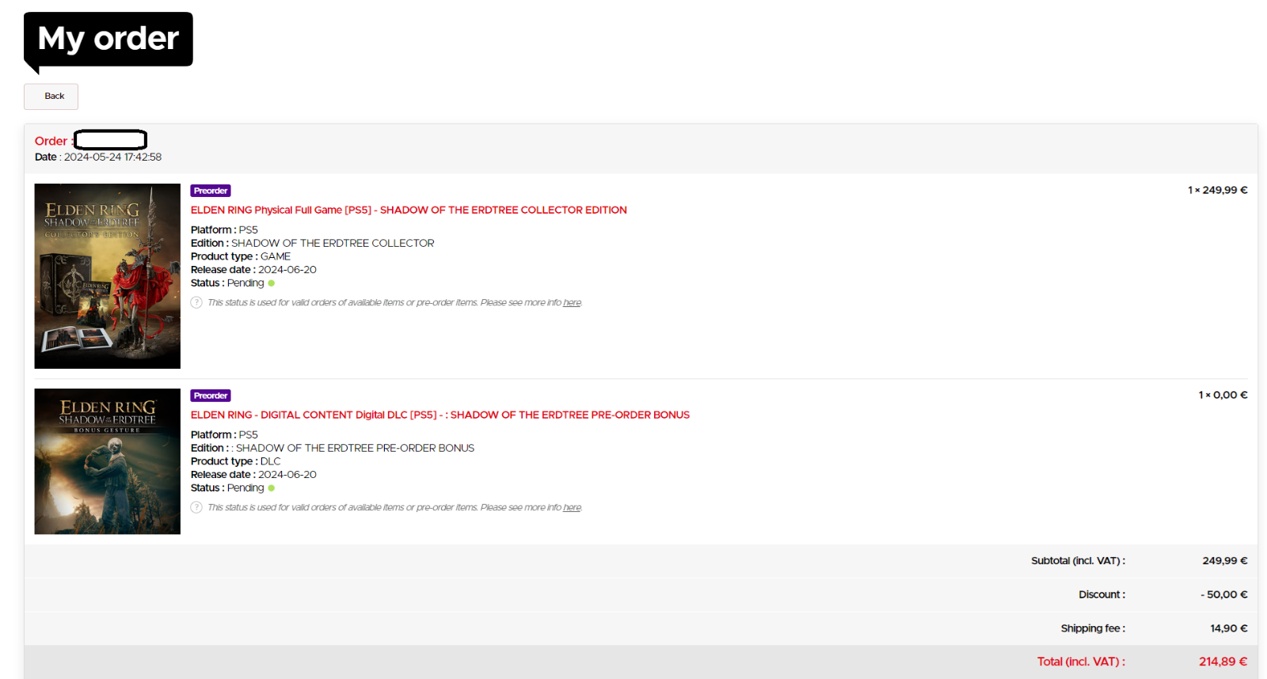Viewport: 1267px width, 679px height.
Task: Click the 'Total (incl. VAT) :' label
Action: pos(1081,662)
